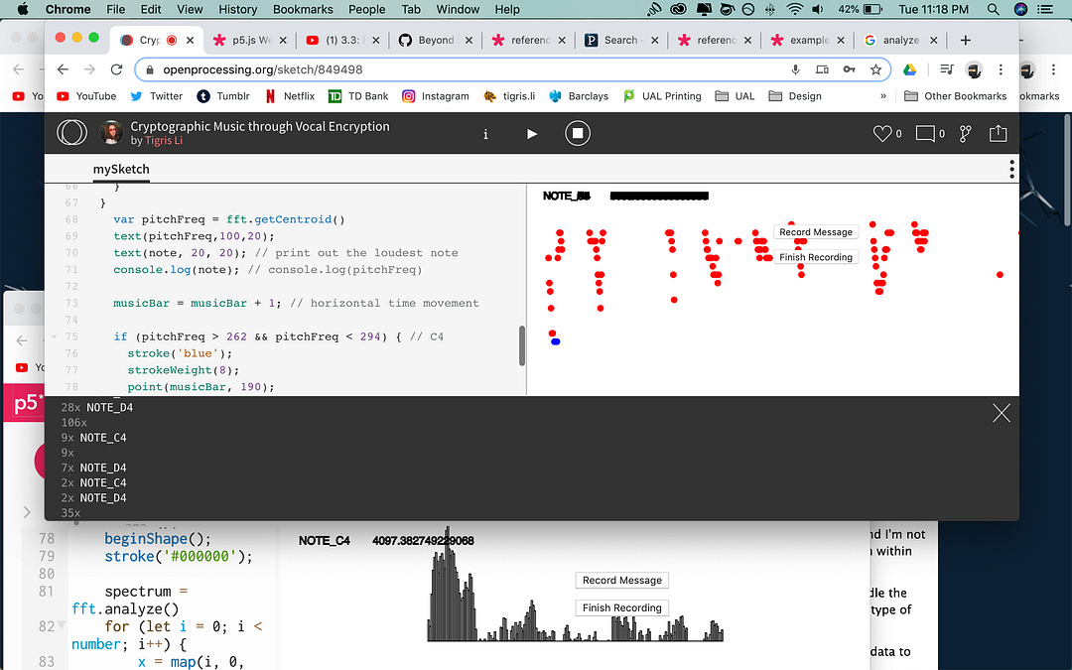The image size is (1072, 670).
Task: Expand the Design bookmarks folder
Action: point(795,96)
